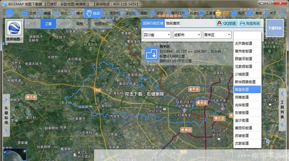Select the 矩形框 rectangle selection tool
The height and width of the screenshot is (161, 289).
111,13
